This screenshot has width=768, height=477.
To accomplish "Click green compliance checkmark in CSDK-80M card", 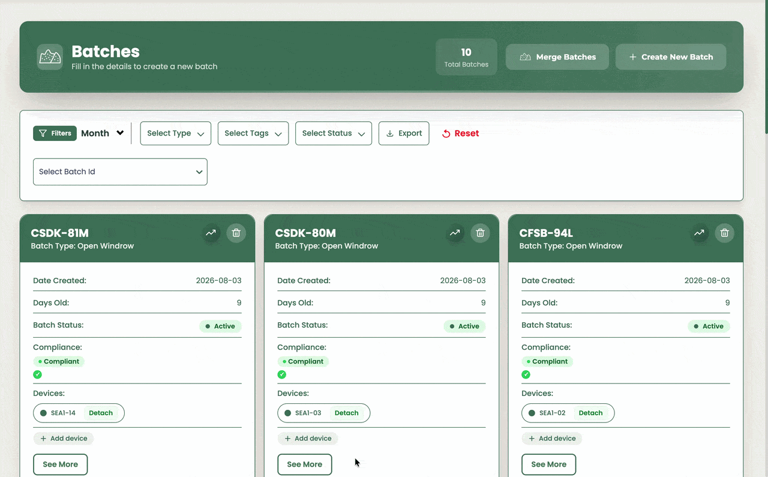I will click(282, 374).
